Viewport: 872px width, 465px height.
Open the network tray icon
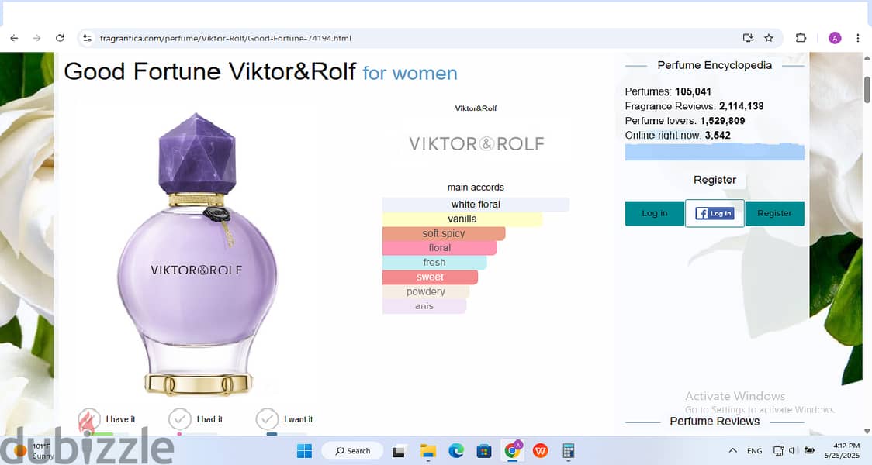tap(778, 450)
